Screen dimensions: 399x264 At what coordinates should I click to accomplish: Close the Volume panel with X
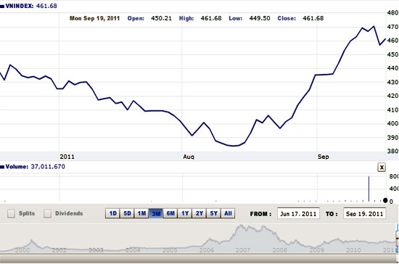382,168
